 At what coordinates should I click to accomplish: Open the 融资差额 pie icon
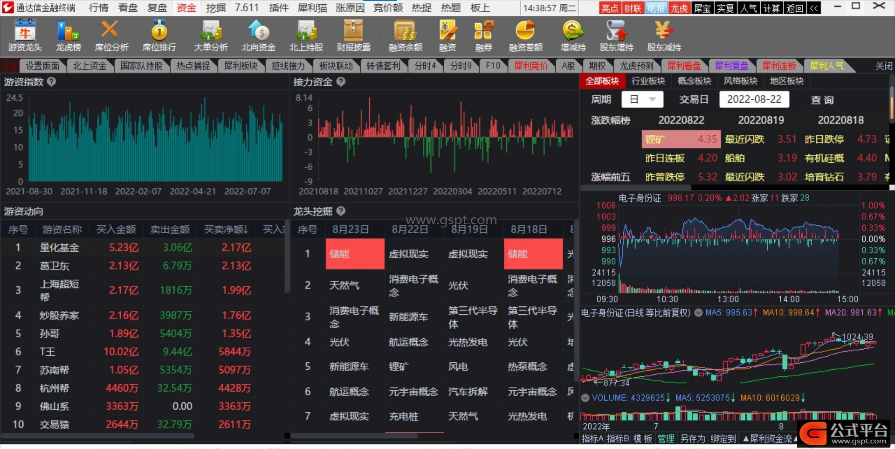525,36
